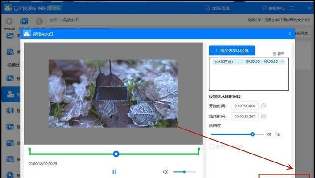Click the 视频去水印 dialog camera icon
315x178 pixels.
click(27, 34)
